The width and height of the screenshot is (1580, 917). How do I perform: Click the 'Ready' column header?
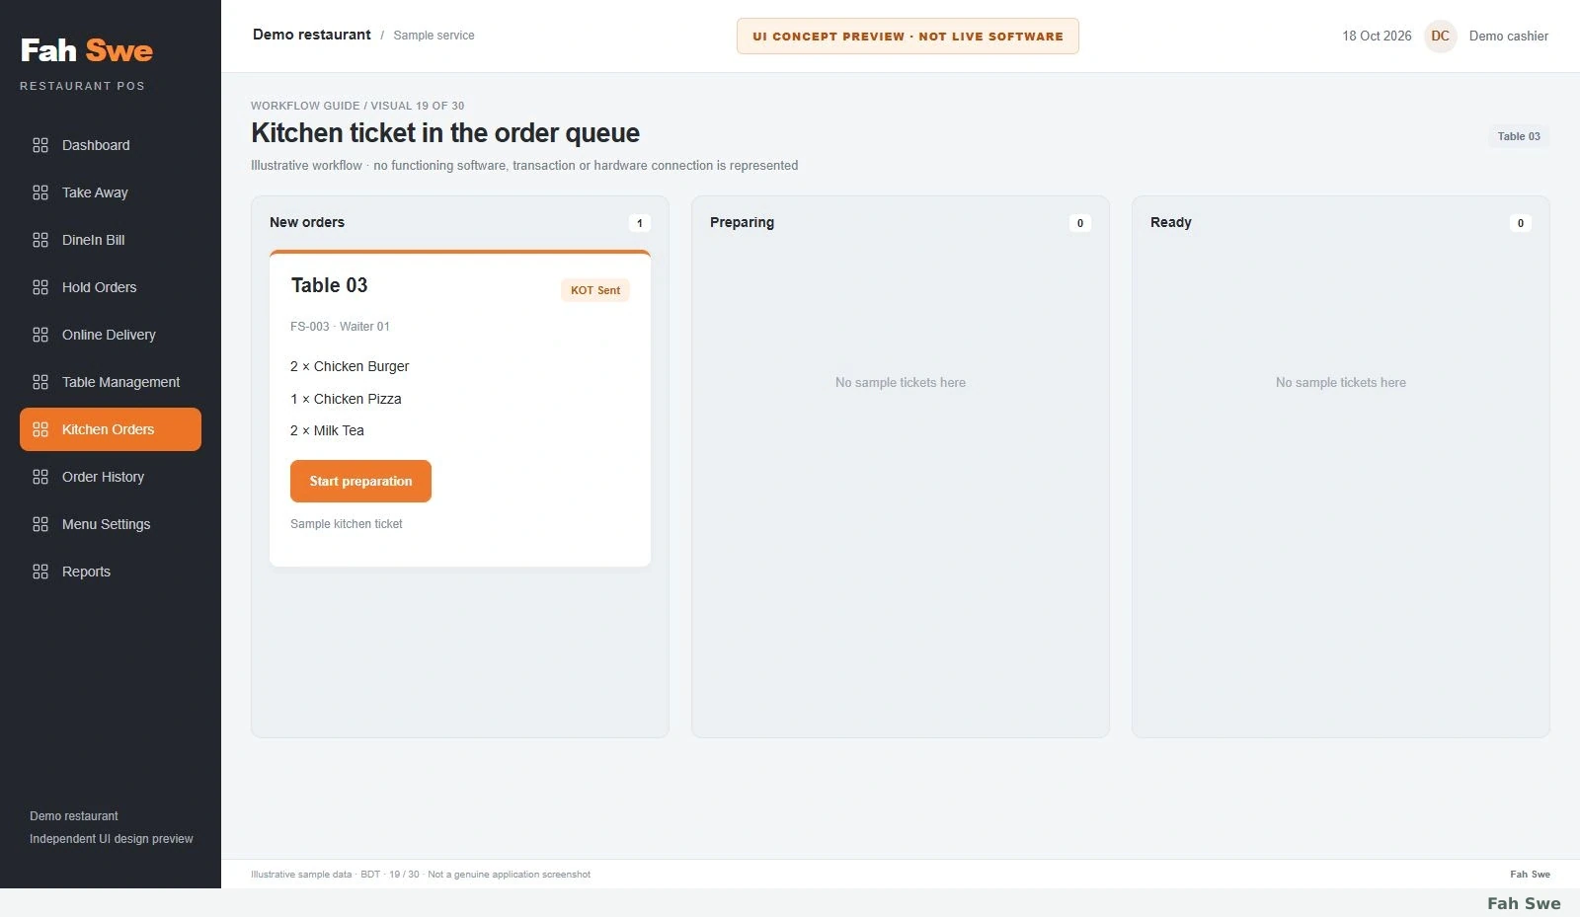coord(1171,222)
